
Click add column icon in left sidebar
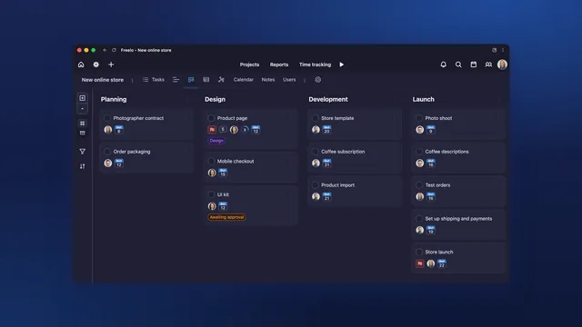coord(83,98)
